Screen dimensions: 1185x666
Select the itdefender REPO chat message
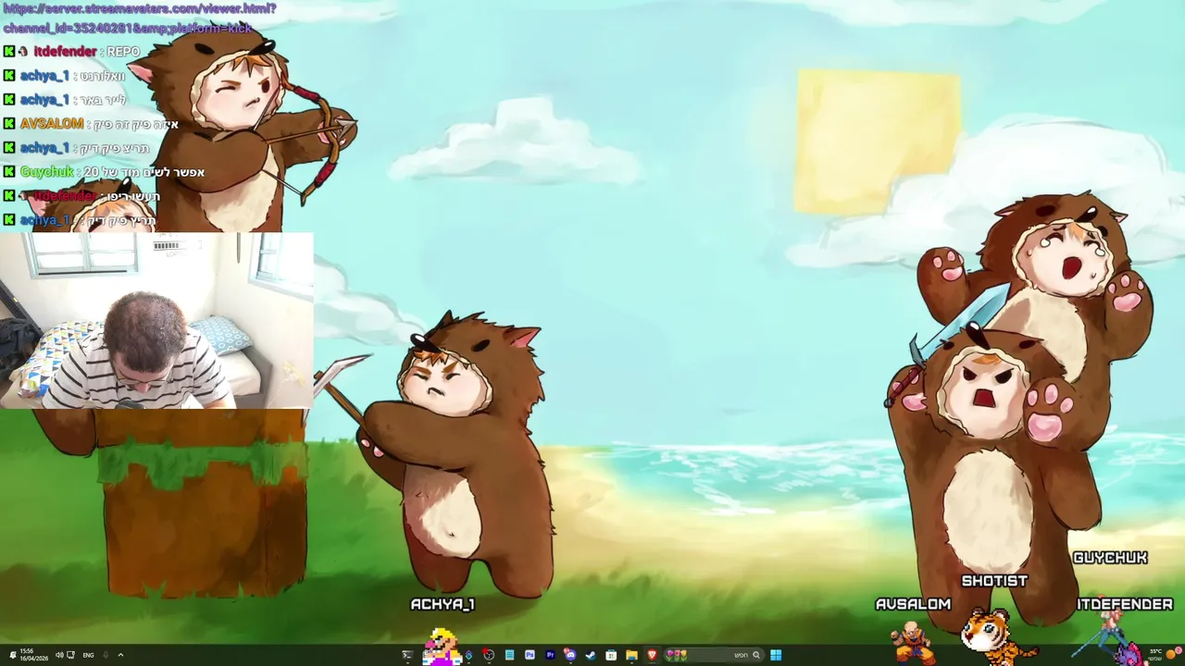pos(72,52)
